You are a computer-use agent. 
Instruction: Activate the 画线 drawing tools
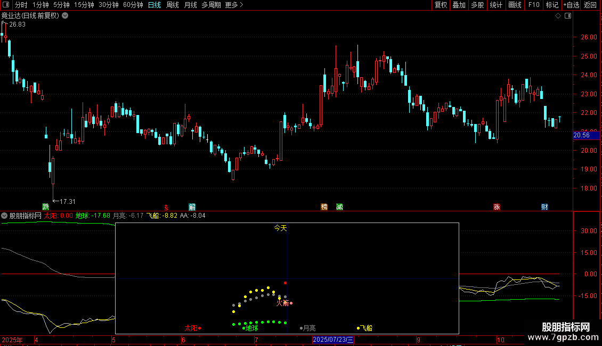(515, 5)
